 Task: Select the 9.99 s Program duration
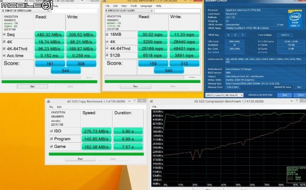[128, 139]
